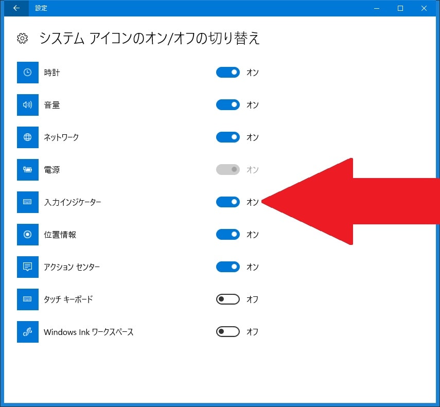Minimize the 設定 window
Image resolution: width=440 pixels, height=407 pixels.
pyautogui.click(x=377, y=8)
